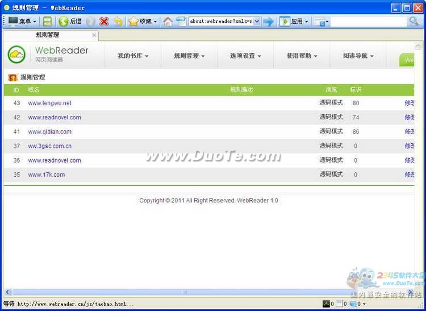Image resolution: width=426 pixels, height=311 pixels.
Task: Open the 选项设置 navigation menu
Action: [245, 56]
